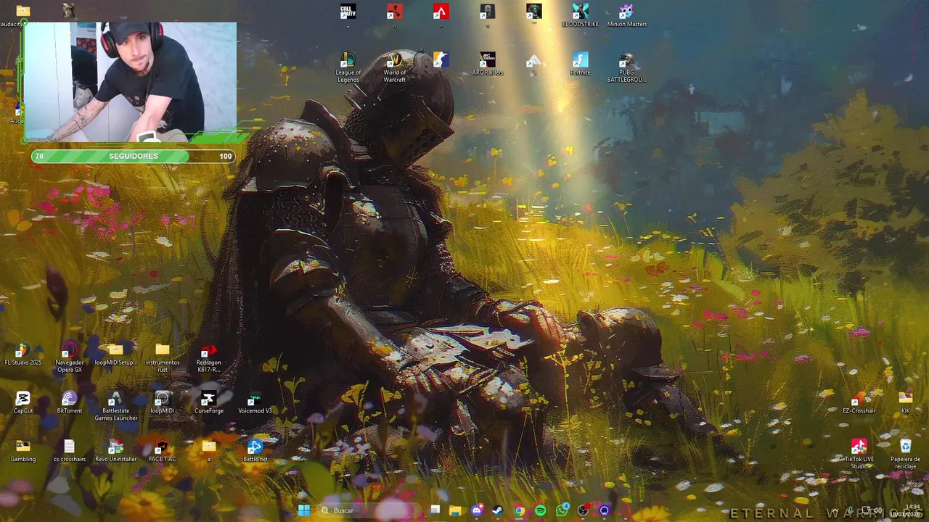Viewport: 929px width, 522px height.
Task: Open PUBG BATTLEGROUNDS shortcut
Action: (x=626, y=67)
